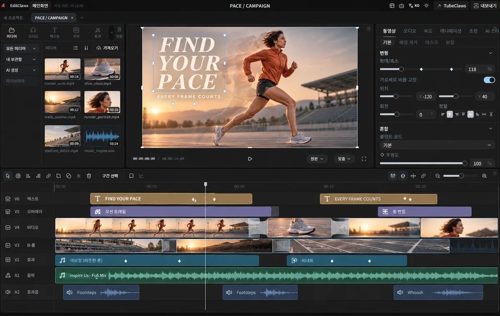Click the sort media icon
Viewport: 500px width, 316px height.
pyautogui.click(x=86, y=48)
